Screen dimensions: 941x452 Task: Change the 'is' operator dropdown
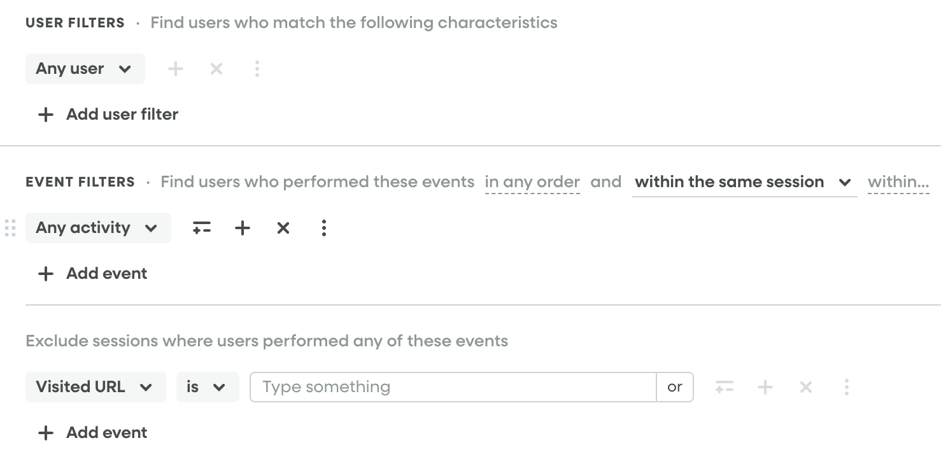[208, 387]
